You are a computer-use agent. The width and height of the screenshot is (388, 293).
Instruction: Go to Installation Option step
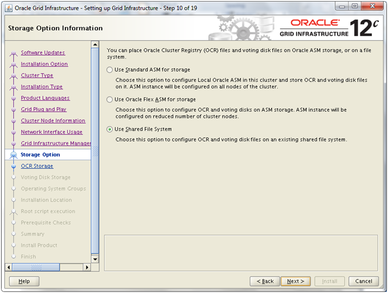[44, 64]
